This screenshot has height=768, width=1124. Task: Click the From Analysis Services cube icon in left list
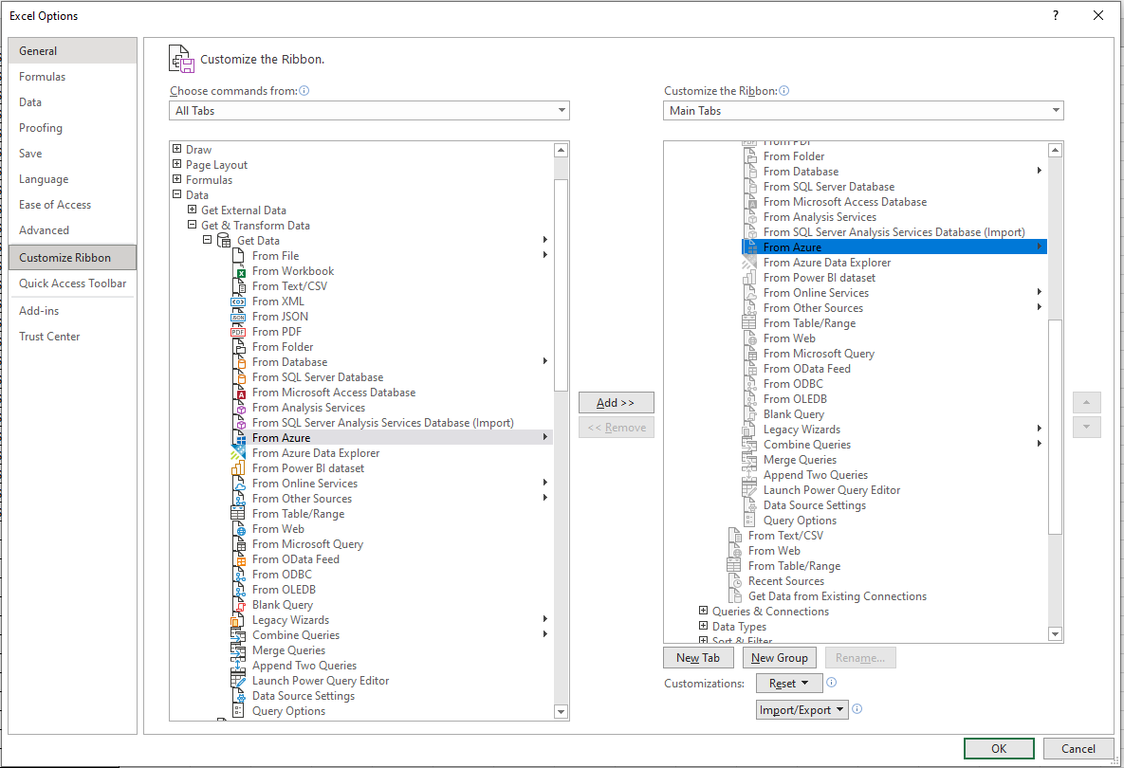[240, 408]
